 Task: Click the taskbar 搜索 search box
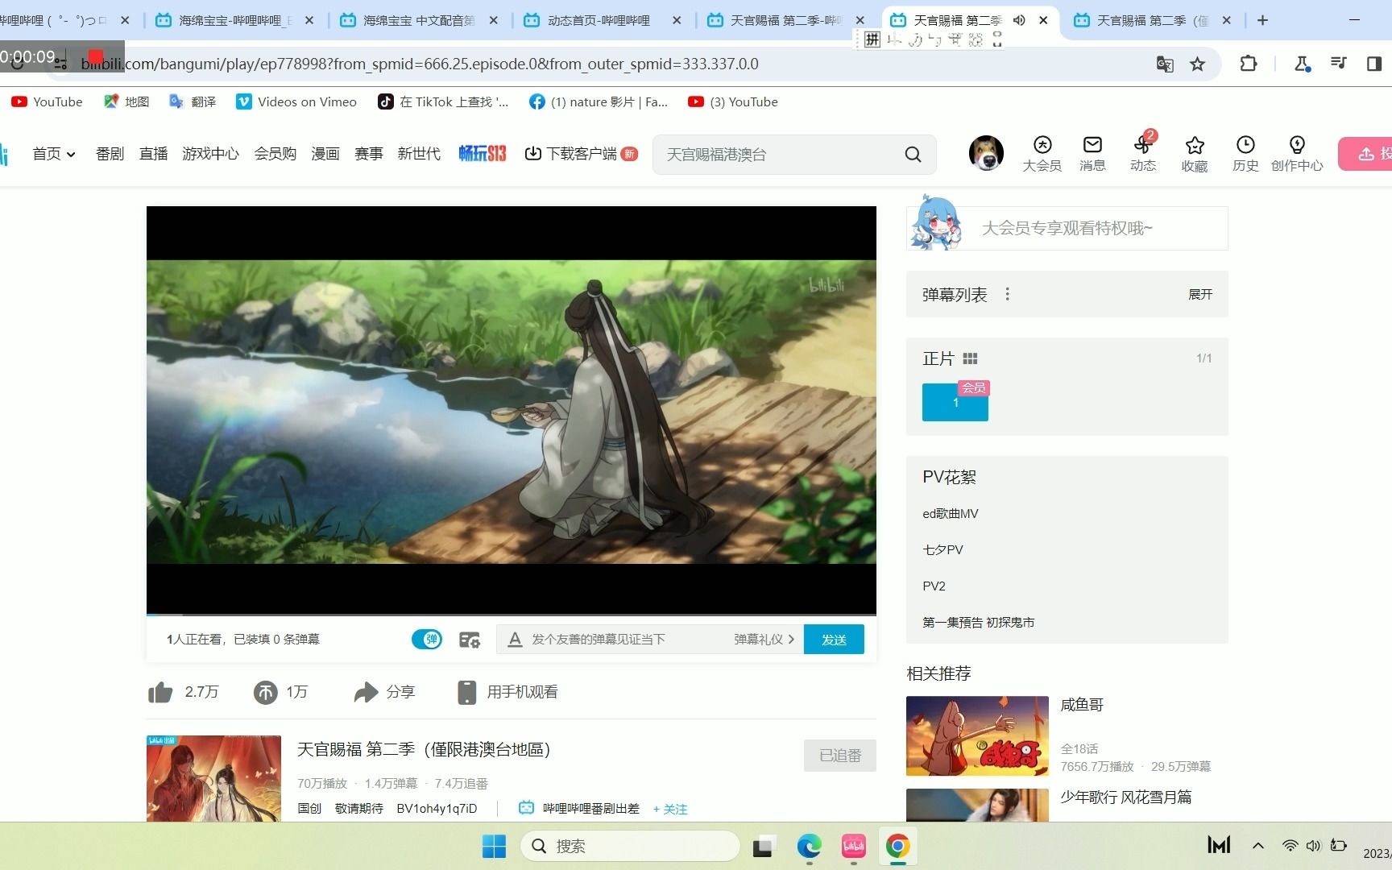630,846
